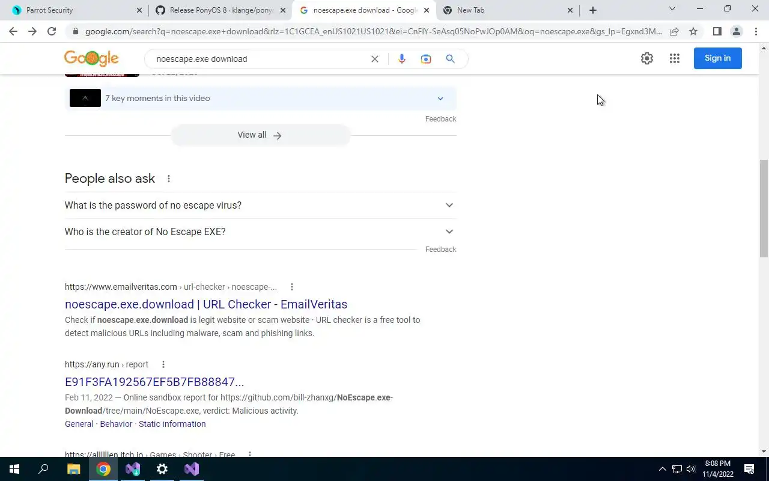The width and height of the screenshot is (769, 481).
Task: Open a new browser tab
Action: coord(593,10)
